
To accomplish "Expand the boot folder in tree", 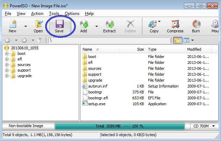I will coord(7,53).
